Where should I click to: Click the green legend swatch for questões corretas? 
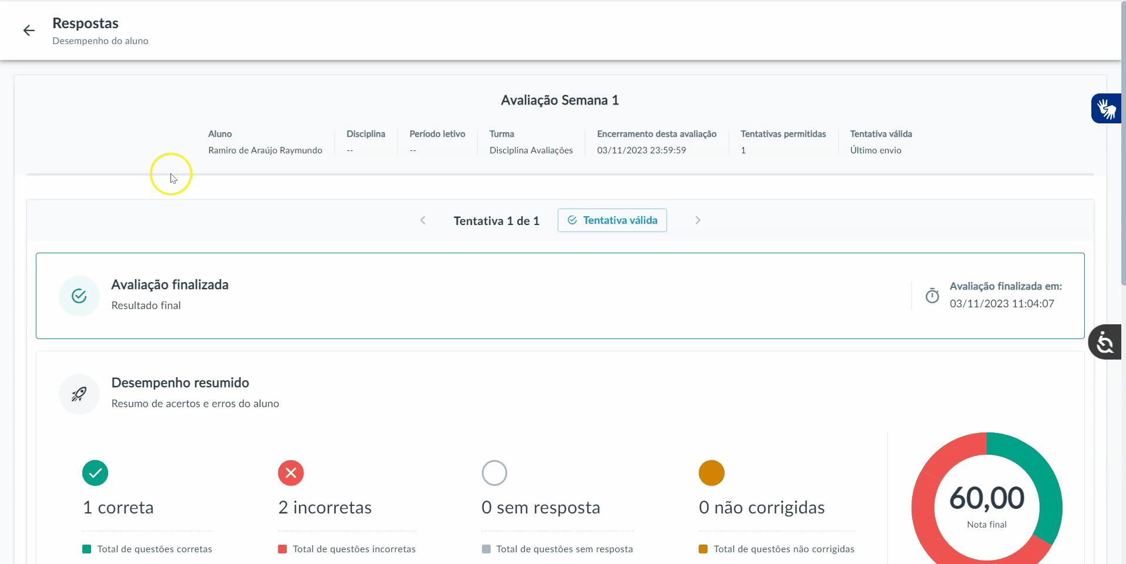[87, 549]
